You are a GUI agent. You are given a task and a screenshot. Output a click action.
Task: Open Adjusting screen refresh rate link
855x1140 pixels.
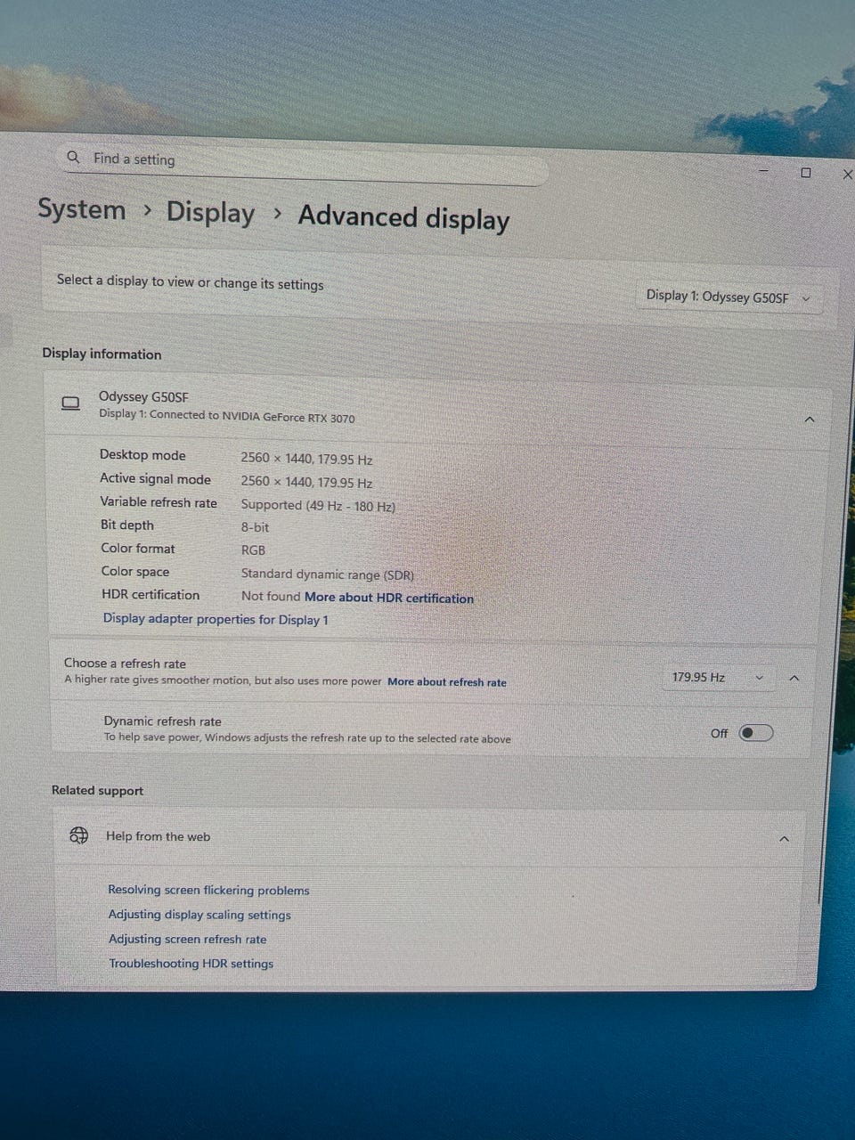[x=187, y=939]
